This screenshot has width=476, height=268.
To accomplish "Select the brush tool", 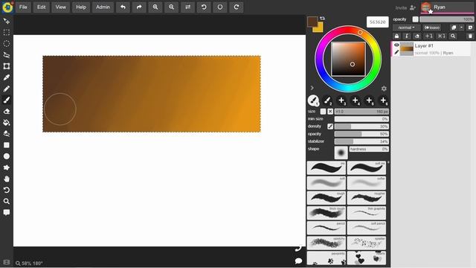I will tap(7, 100).
